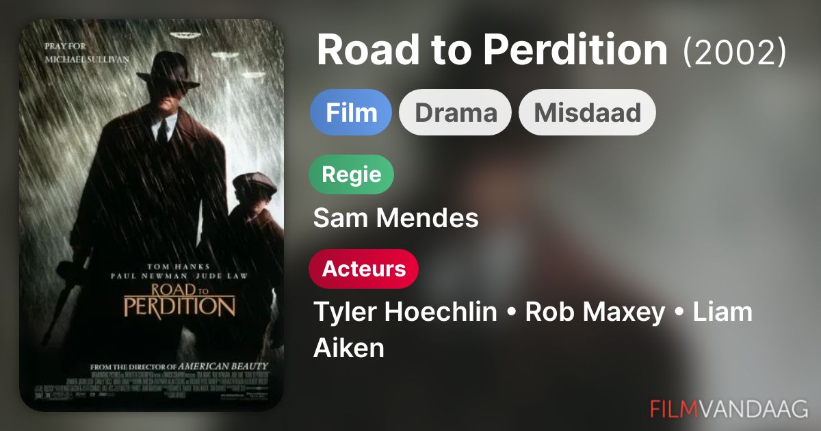
Task: Select the release year 2002
Action: (735, 52)
